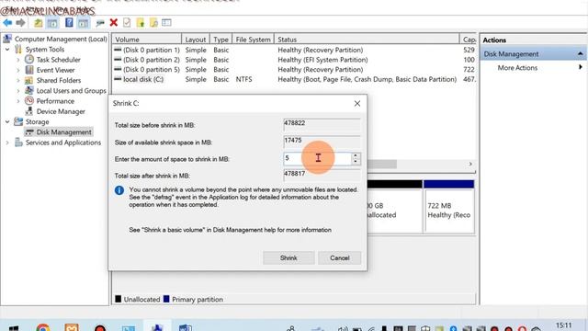Decrease shrink amount with down spinner arrow

(x=356, y=162)
